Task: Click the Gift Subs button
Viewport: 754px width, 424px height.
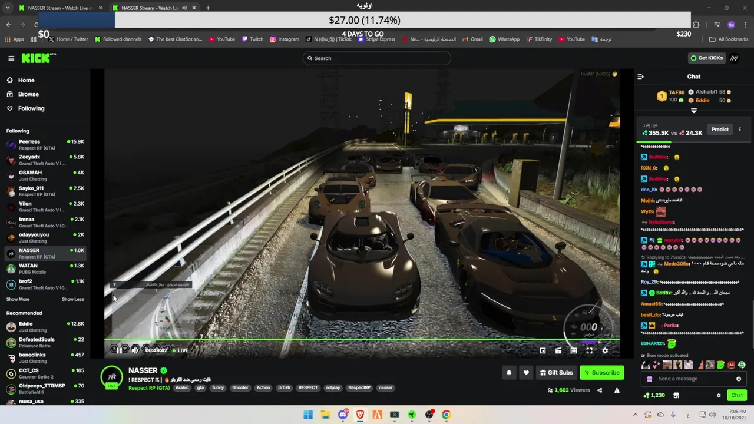Action: click(556, 373)
